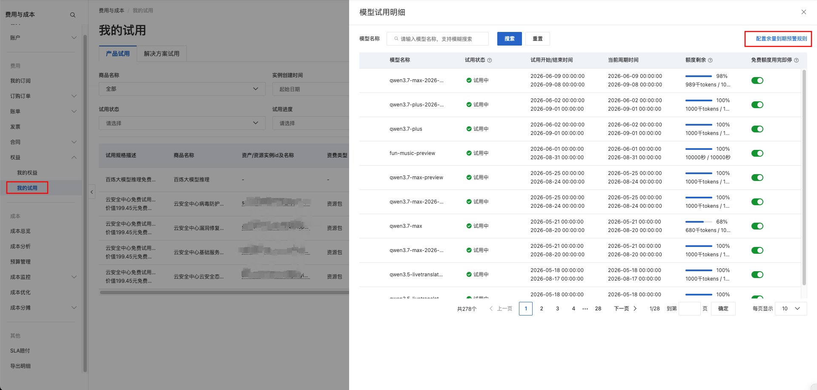Image resolution: width=817 pixels, height=390 pixels.
Task: Click the model name search input field
Action: tap(438, 39)
